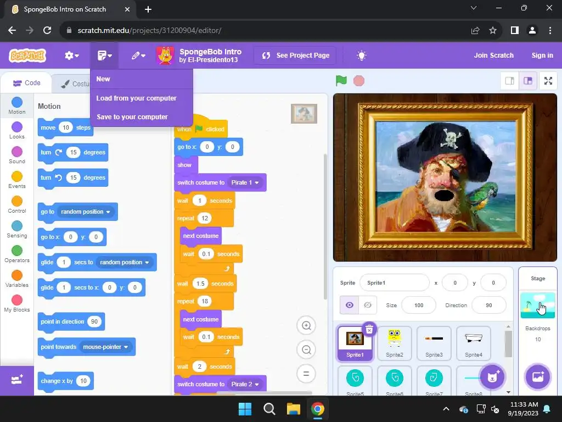Choose Load from your computer
Screen dimensions: 562x422
[142, 98]
